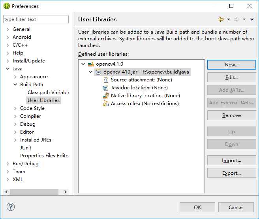Click the Import... button
Image resolution: width=259 pixels, height=219 pixels.
pyautogui.click(x=232, y=160)
